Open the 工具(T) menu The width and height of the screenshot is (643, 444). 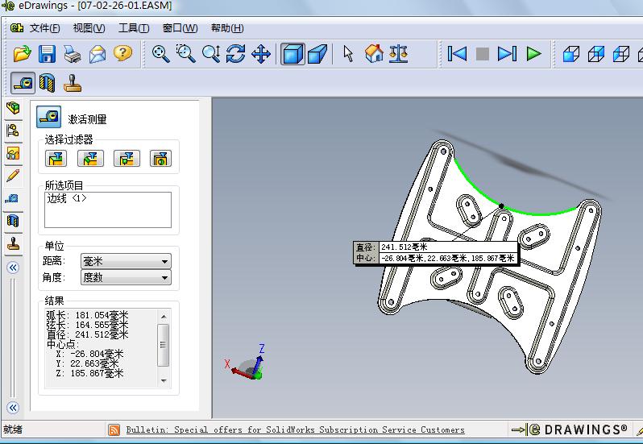134,28
